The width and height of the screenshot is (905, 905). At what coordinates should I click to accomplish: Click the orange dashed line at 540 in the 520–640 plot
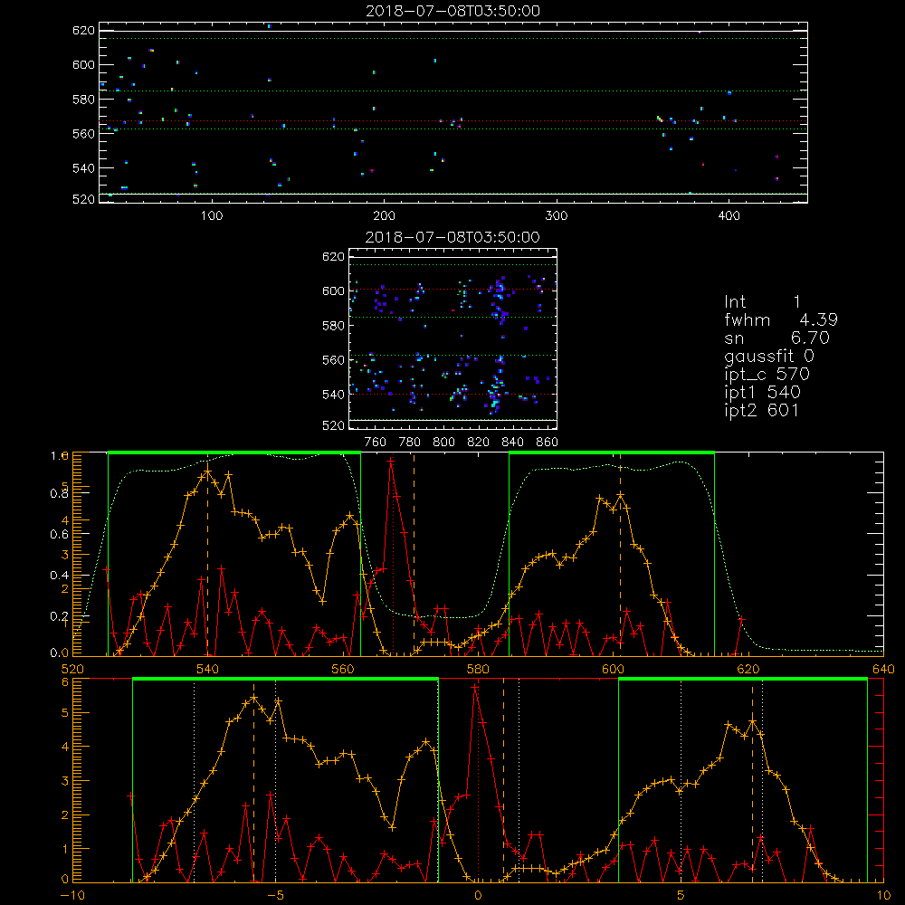pos(208,554)
